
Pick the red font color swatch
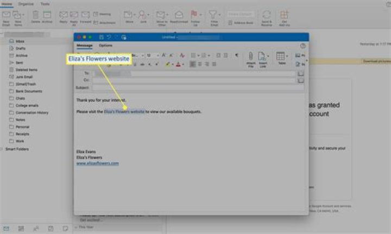(x=178, y=65)
